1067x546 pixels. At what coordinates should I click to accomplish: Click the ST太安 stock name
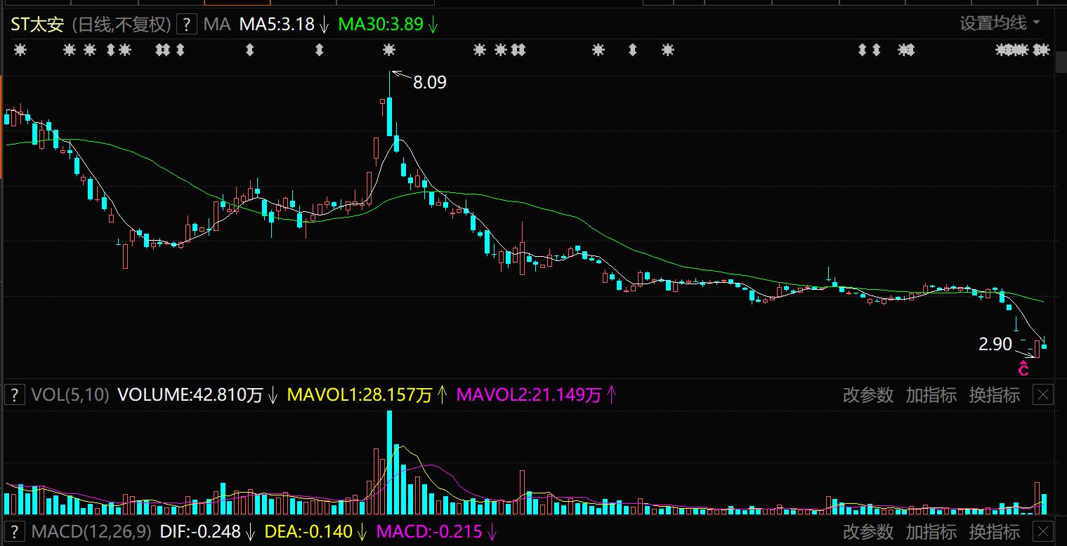[37, 25]
